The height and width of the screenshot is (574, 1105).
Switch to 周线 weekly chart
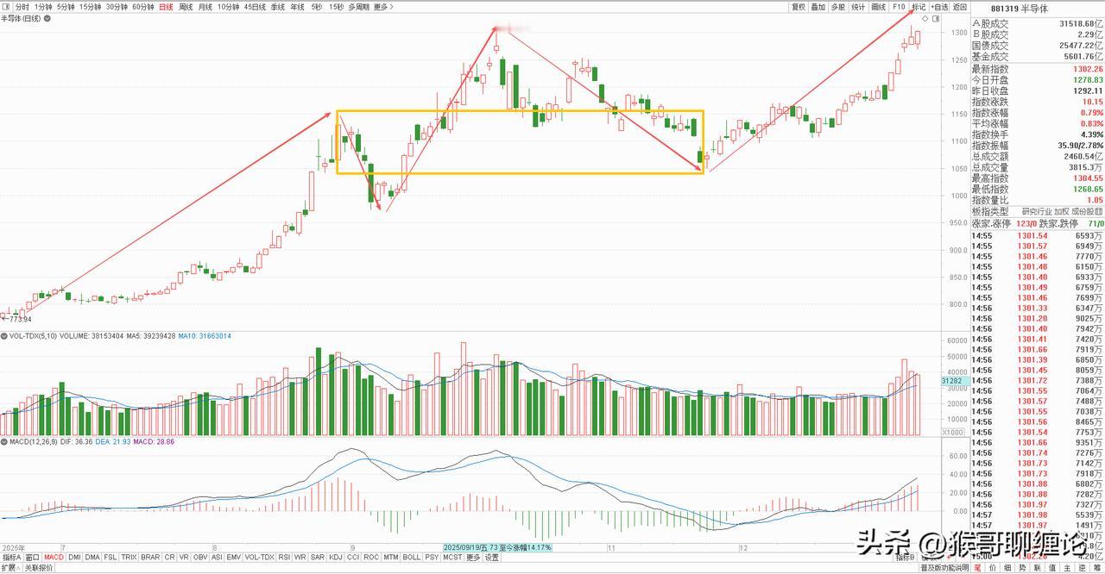(186, 7)
